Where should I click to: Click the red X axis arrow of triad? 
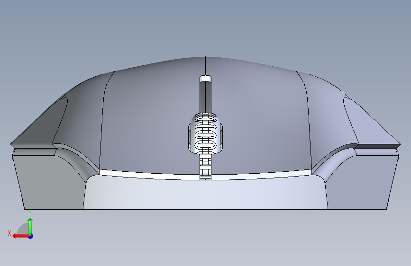tap(20, 236)
